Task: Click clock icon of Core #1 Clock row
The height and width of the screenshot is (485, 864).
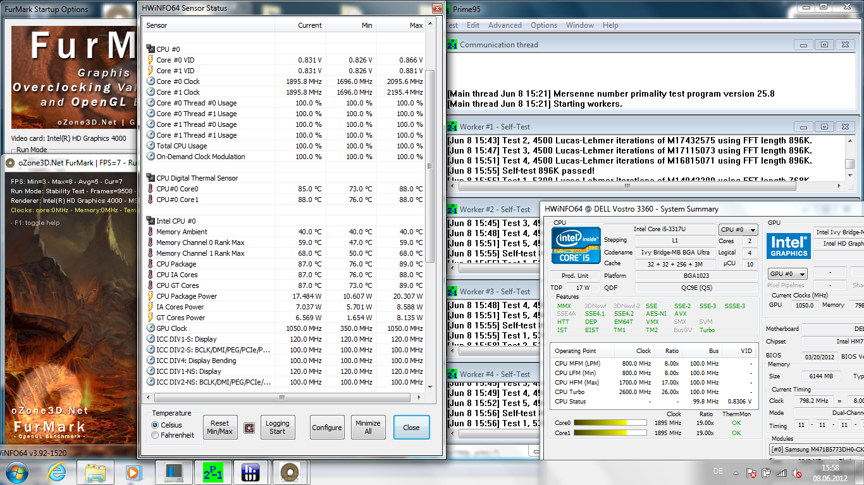Action: click(151, 92)
